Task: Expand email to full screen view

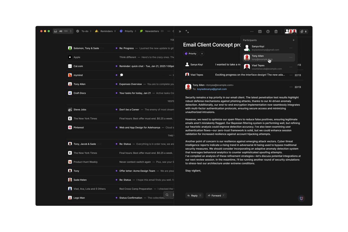Action: tap(187, 31)
